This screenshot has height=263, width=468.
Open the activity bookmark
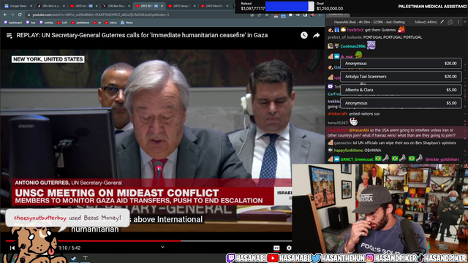tap(46, 23)
